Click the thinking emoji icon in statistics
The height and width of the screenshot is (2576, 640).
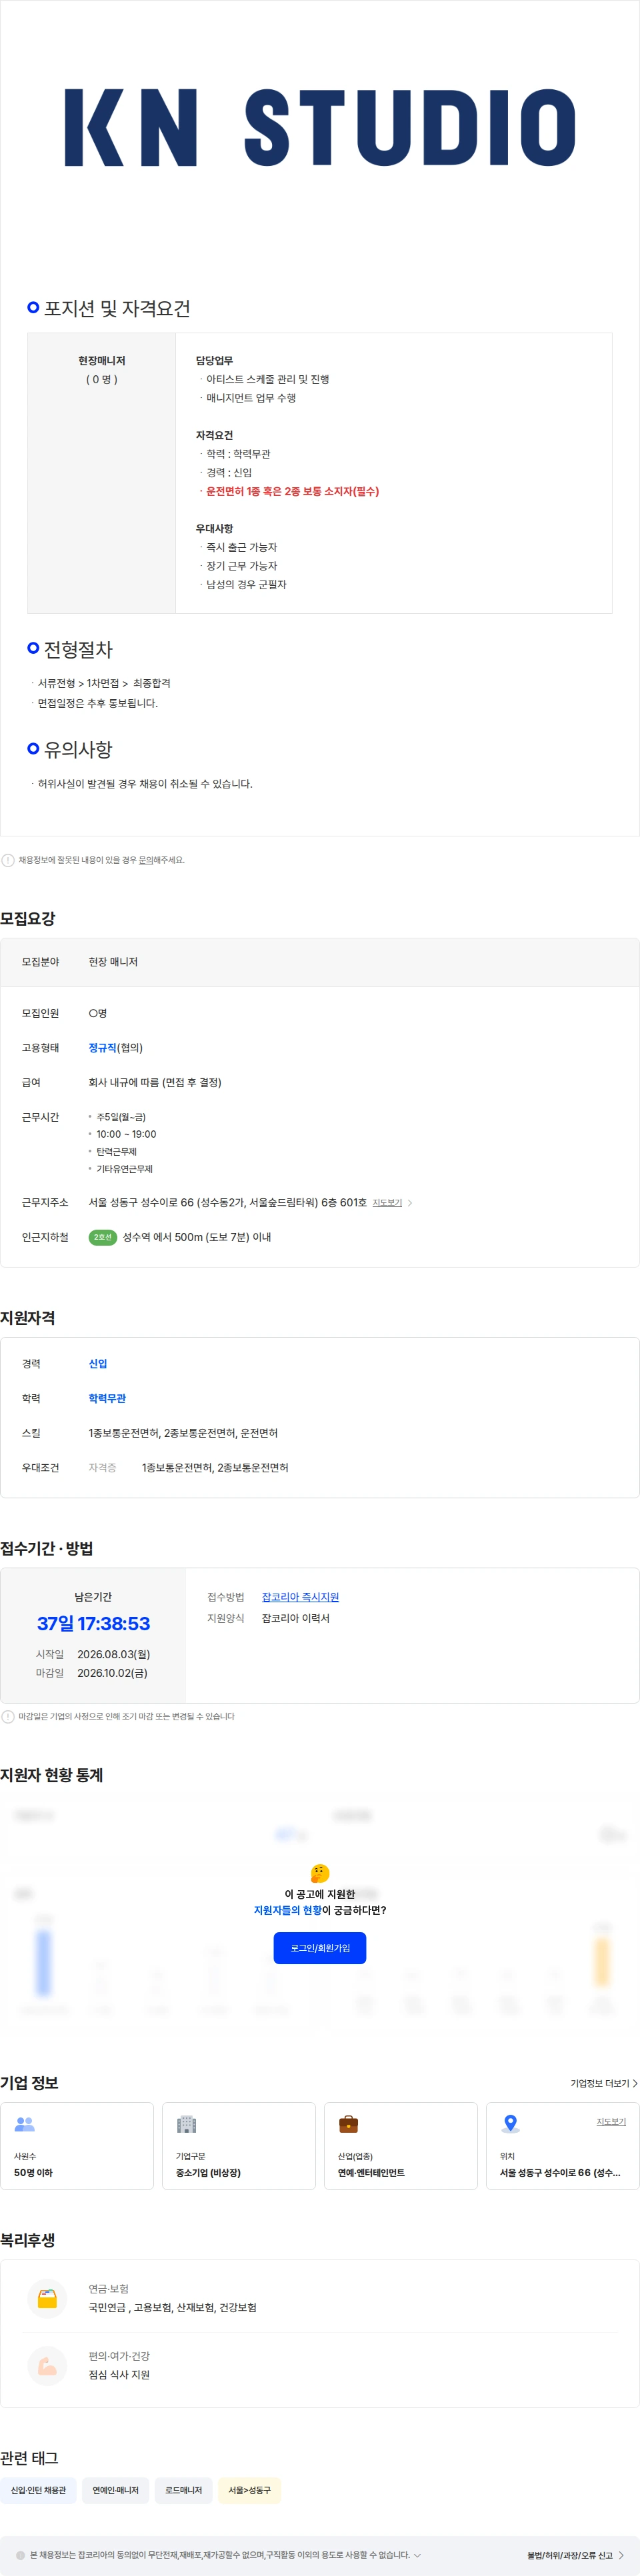pos(320,1873)
